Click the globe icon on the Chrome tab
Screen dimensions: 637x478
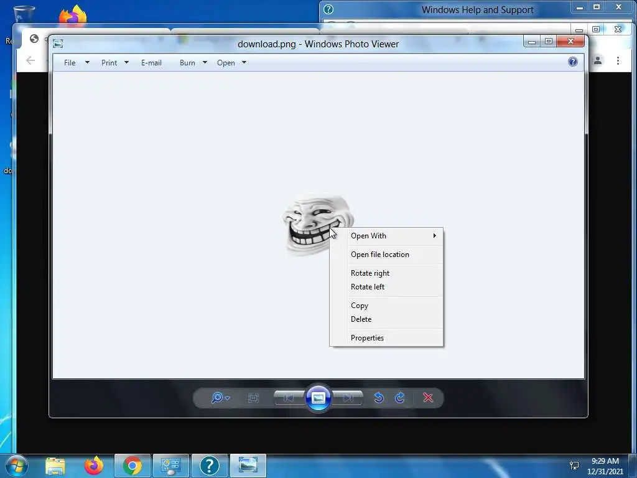[34, 39]
